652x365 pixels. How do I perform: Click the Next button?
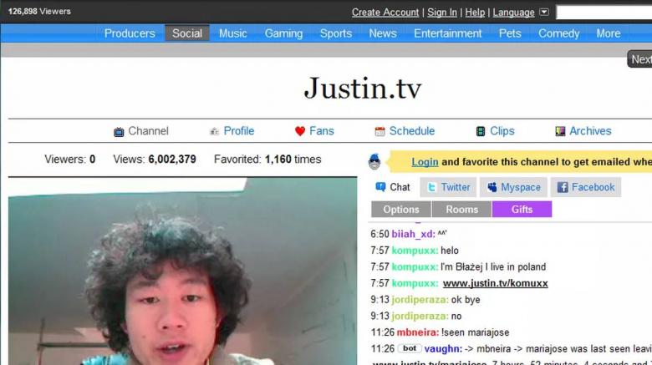tap(640, 59)
